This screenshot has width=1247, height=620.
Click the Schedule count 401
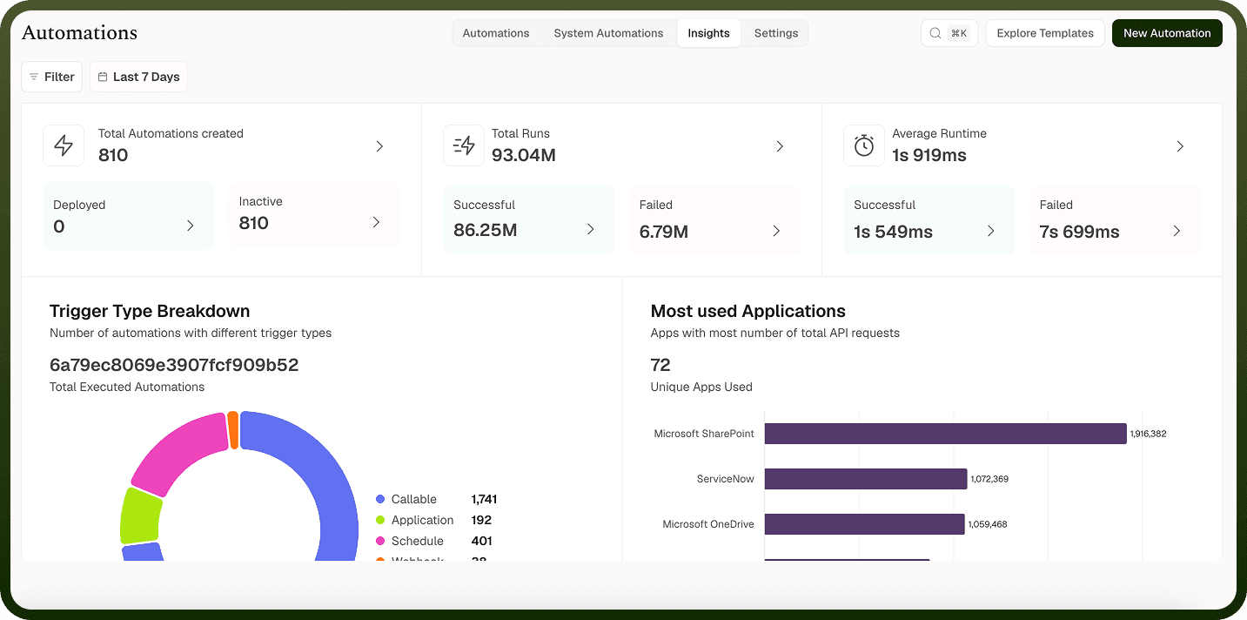[x=481, y=541]
